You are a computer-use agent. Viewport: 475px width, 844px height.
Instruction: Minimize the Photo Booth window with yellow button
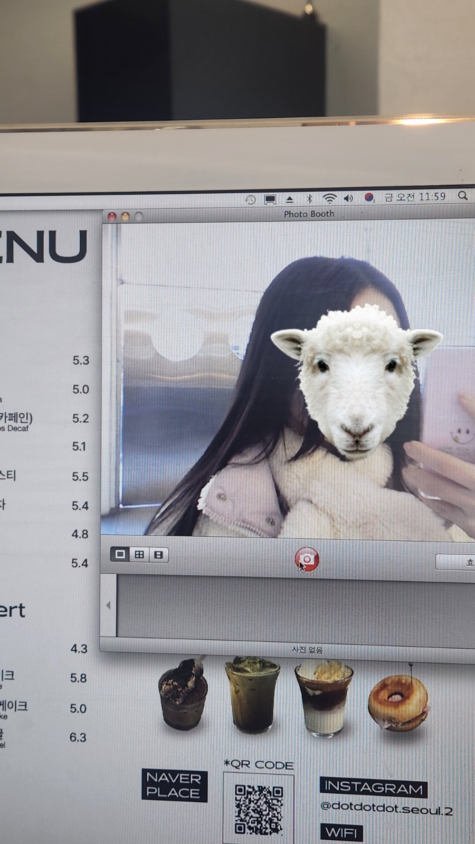click(x=125, y=216)
